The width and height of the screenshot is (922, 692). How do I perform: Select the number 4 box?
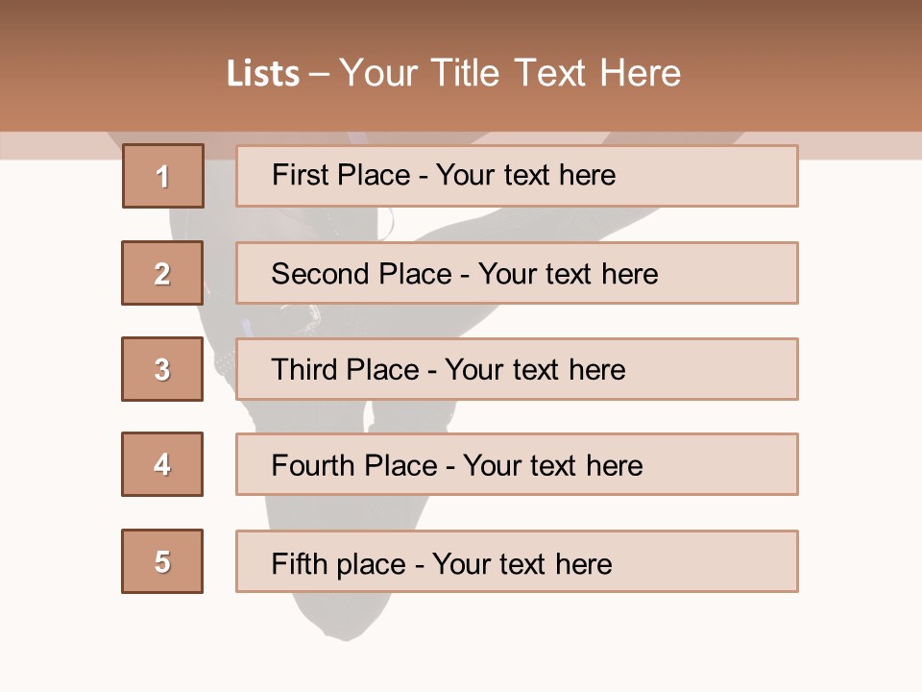pos(162,464)
